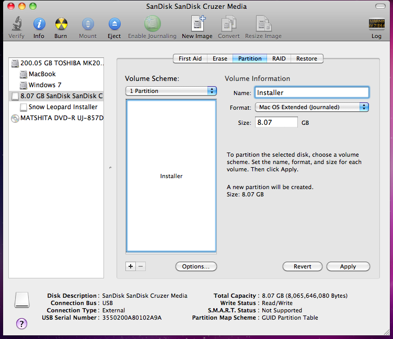Viewport: 393px width, 339px height.
Task: Click the disk drive icon by Disk Description
Action: [22, 300]
